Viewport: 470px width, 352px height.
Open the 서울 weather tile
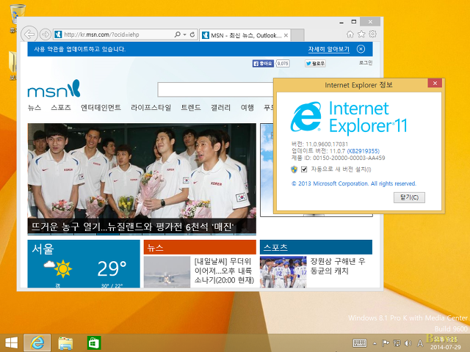84,264
